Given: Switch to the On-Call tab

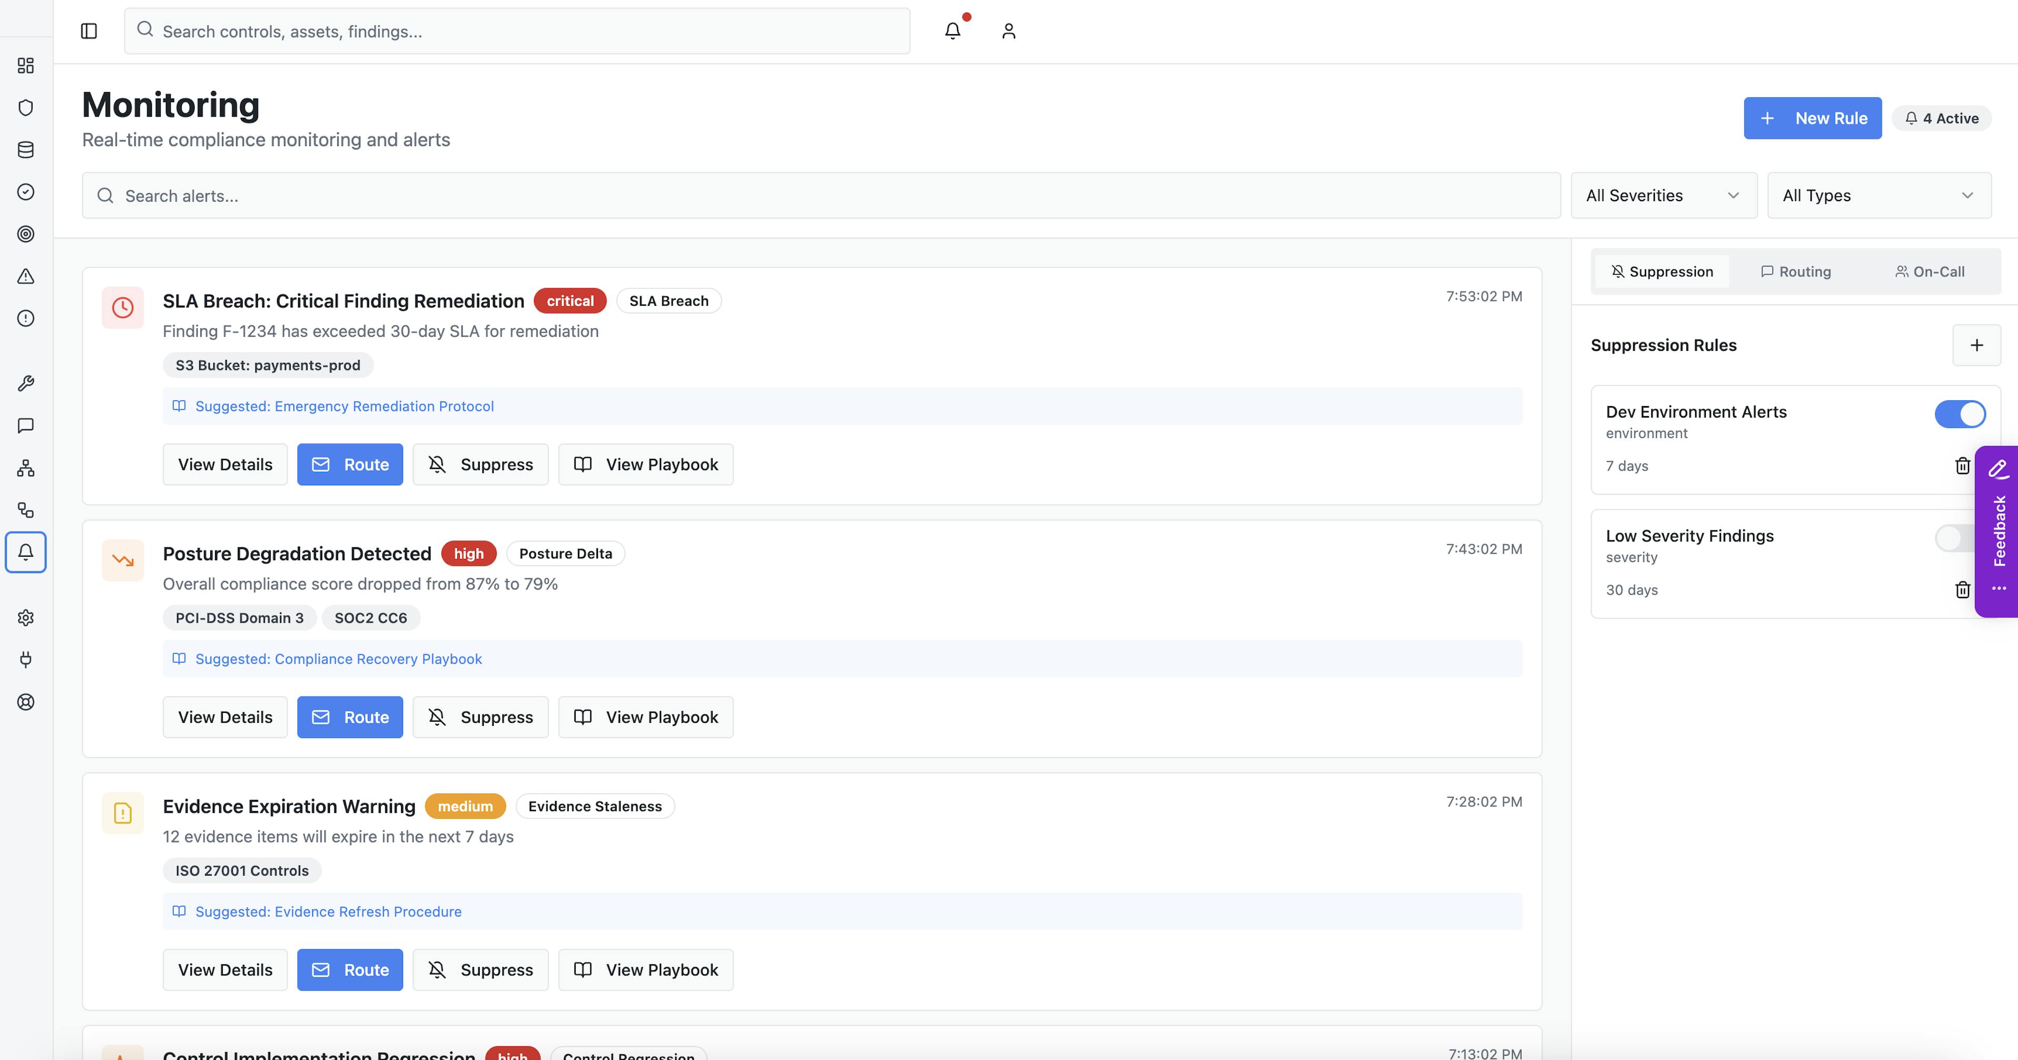Looking at the screenshot, I should 1930,272.
